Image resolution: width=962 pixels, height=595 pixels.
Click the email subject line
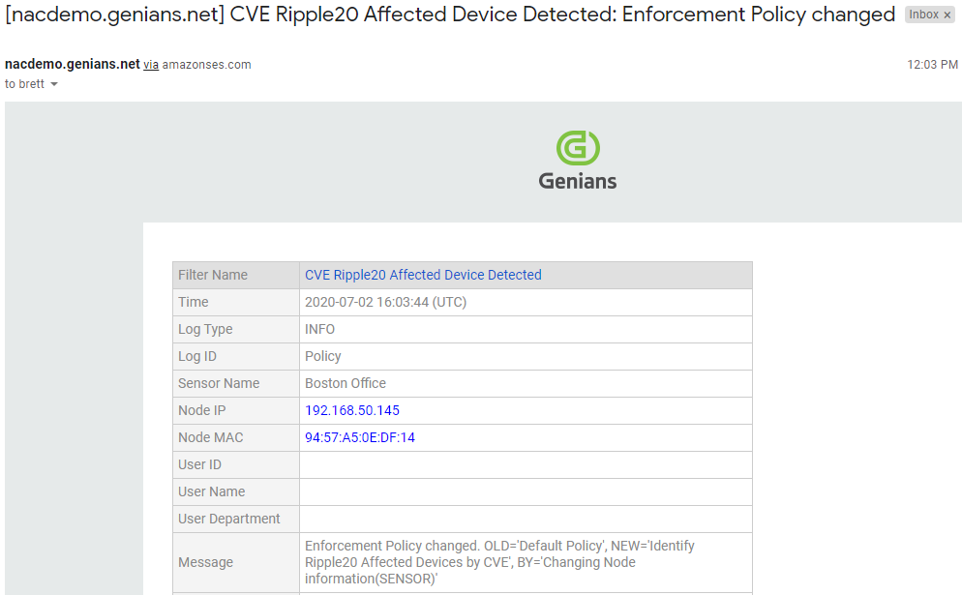[450, 15]
